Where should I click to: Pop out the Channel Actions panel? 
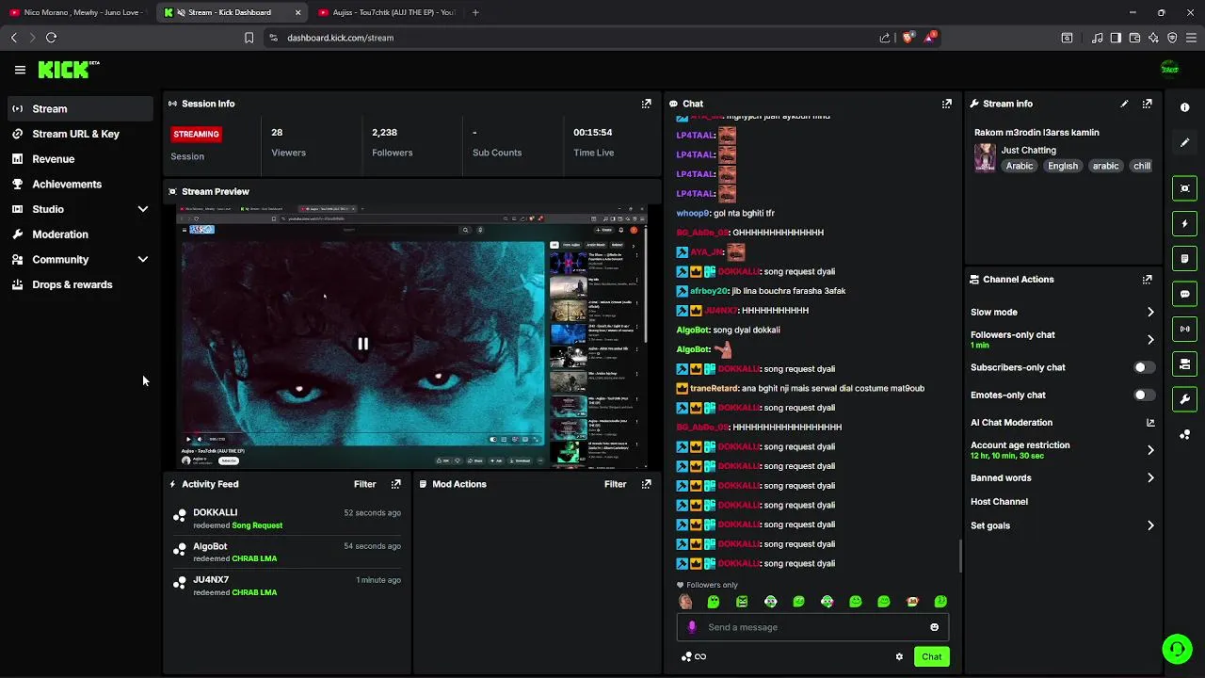click(1147, 280)
